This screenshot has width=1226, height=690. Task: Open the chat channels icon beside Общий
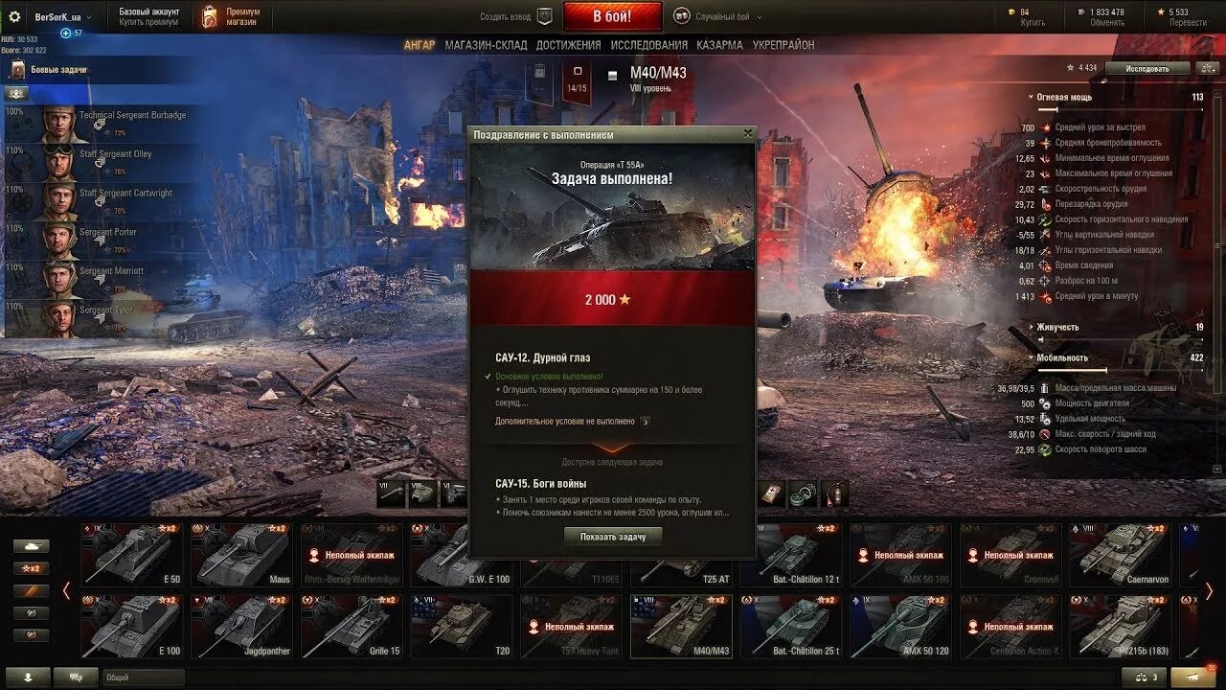(x=76, y=677)
